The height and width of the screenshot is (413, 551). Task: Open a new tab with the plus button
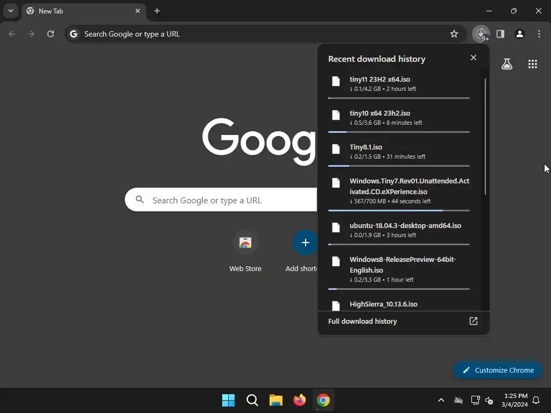[x=157, y=11]
